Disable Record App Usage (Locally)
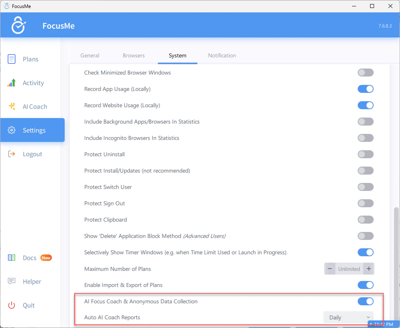The image size is (400, 328). click(x=365, y=89)
